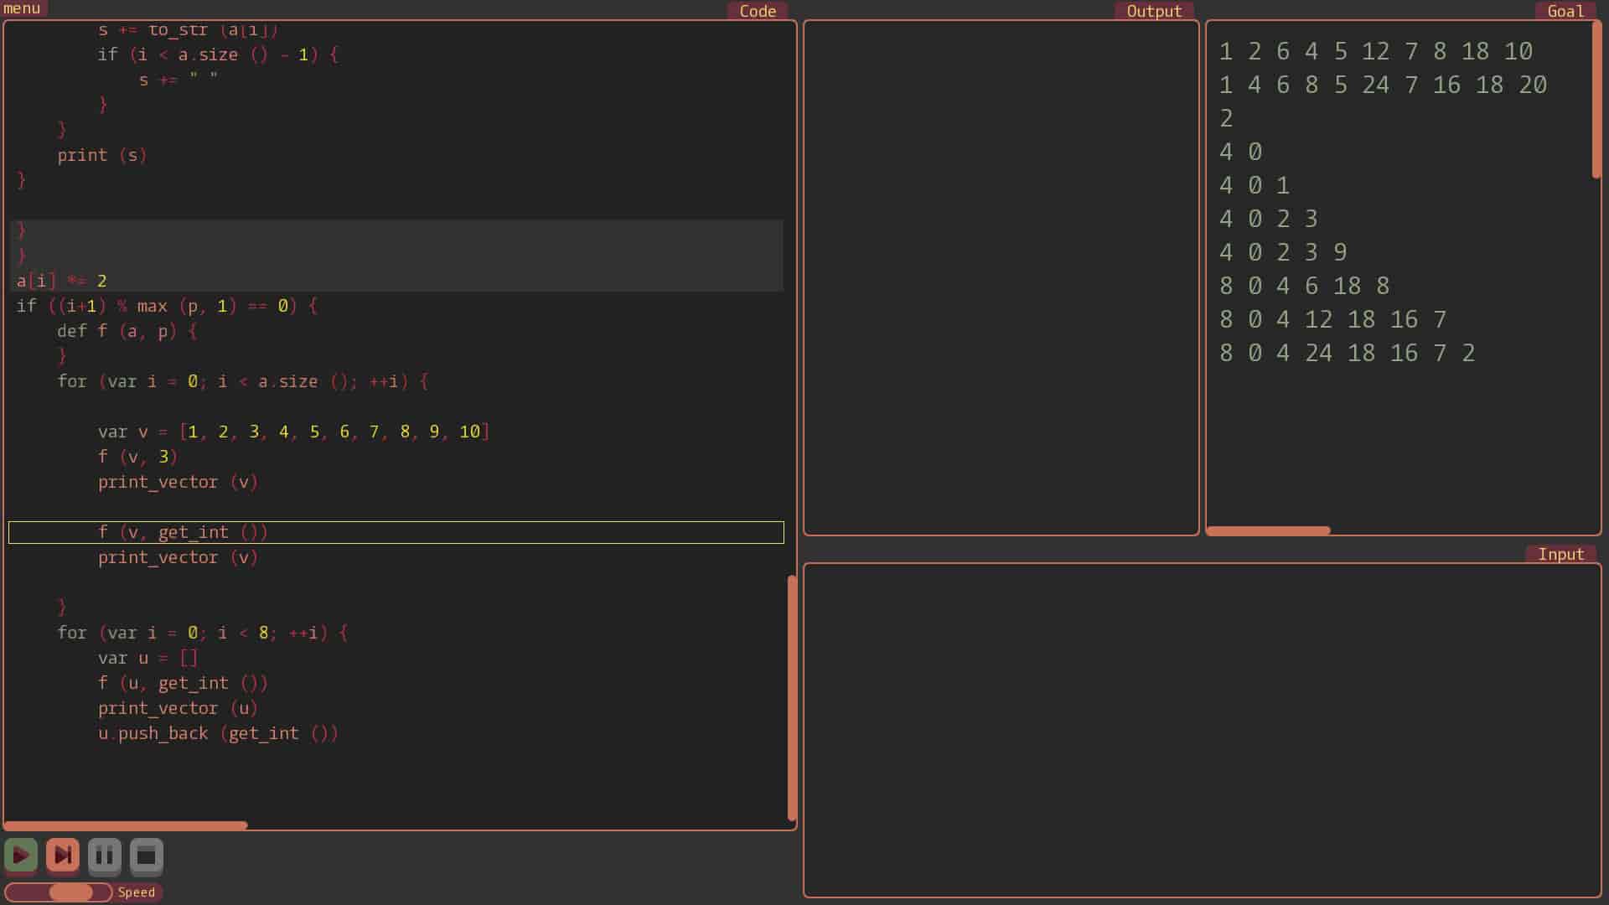This screenshot has height=905, width=1609.
Task: Click the skip/next step button
Action: 62,856
